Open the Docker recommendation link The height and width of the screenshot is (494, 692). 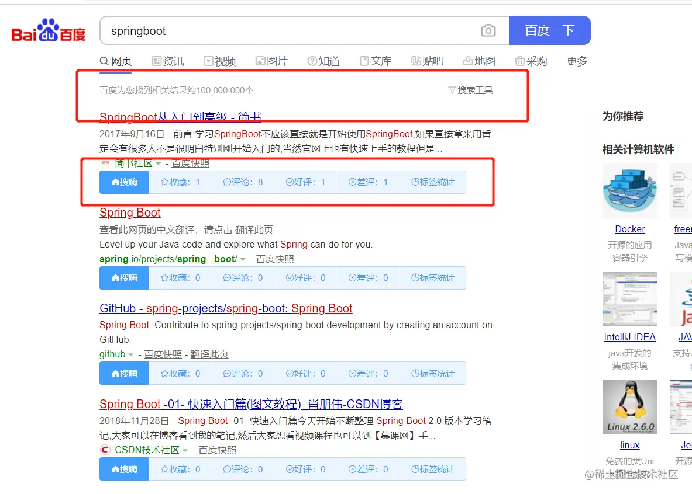click(630, 229)
